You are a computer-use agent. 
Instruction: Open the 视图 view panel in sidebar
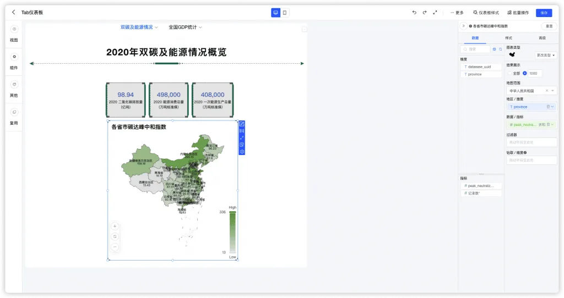point(14,34)
